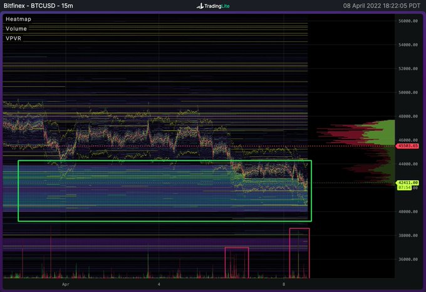Screen dimensions: 426x292
Task: Click the 52000.00 price axis value
Action: [408, 69]
